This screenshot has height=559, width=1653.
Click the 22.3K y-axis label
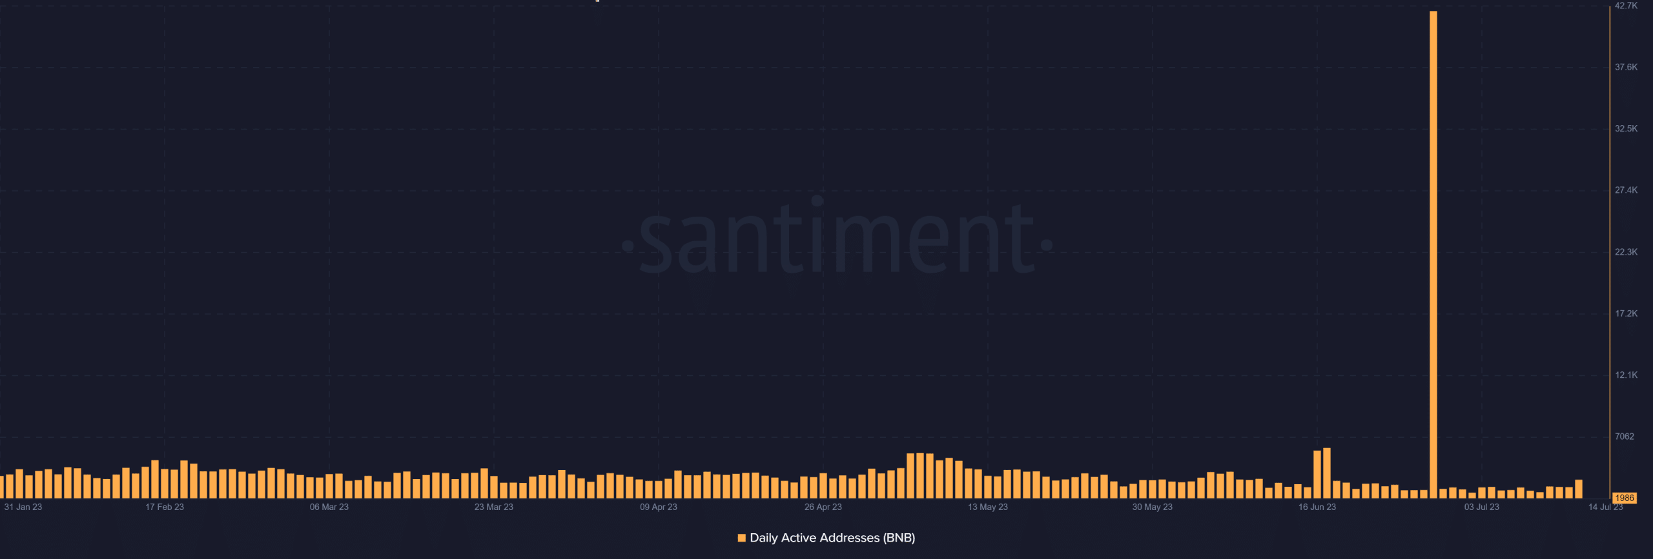(1626, 252)
